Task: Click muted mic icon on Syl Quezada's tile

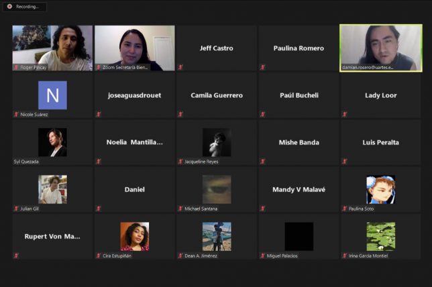Action: pyautogui.click(x=16, y=162)
